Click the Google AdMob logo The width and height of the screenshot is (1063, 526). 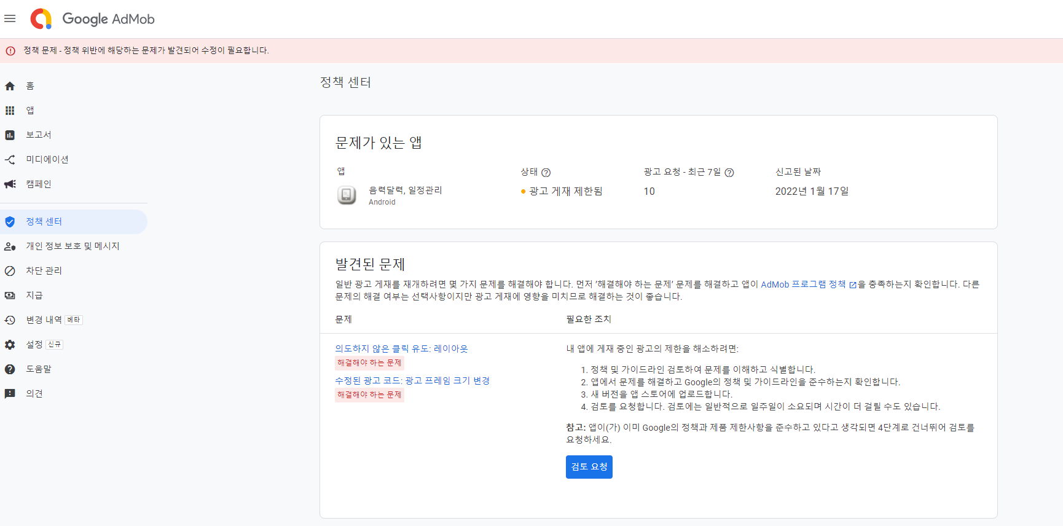[x=92, y=19]
